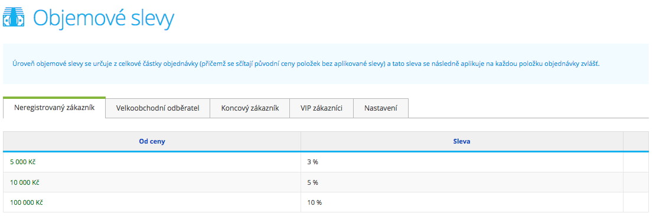Click the empty action cell in 10 000 Kč row
656x216 pixels.
pyautogui.click(x=636, y=182)
